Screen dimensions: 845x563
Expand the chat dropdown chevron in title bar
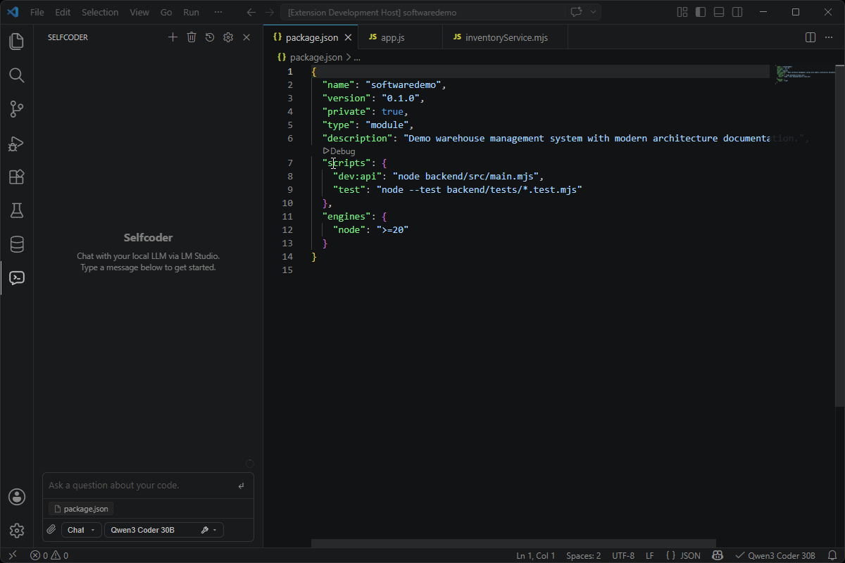click(594, 12)
